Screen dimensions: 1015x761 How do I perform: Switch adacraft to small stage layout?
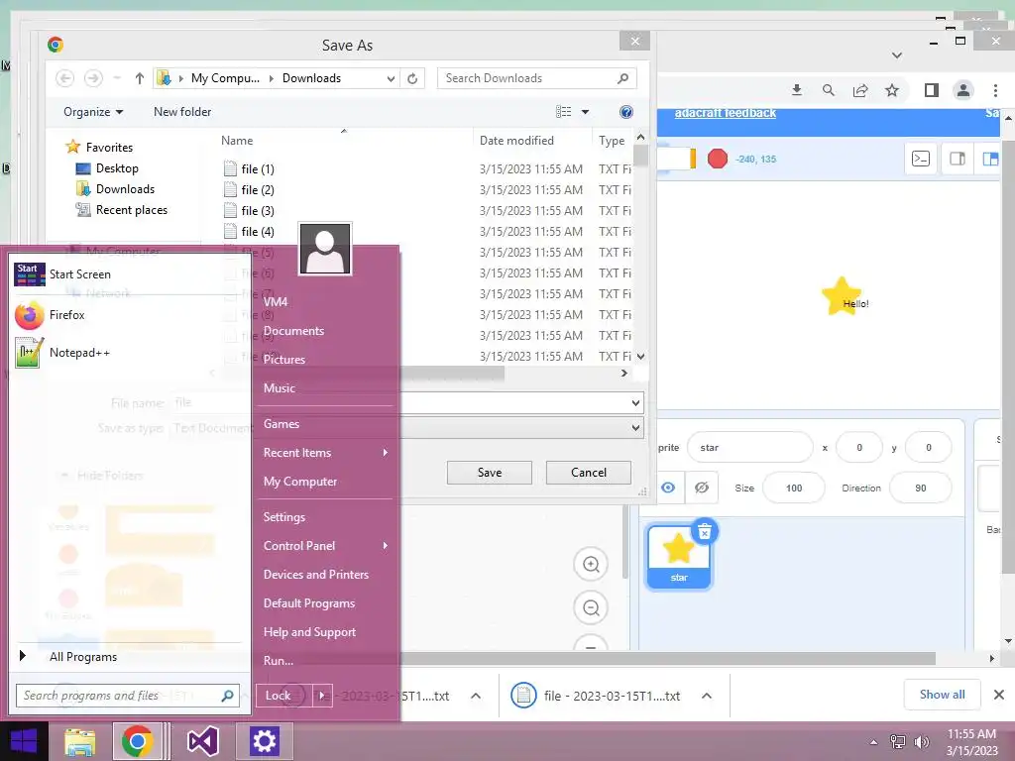click(958, 159)
